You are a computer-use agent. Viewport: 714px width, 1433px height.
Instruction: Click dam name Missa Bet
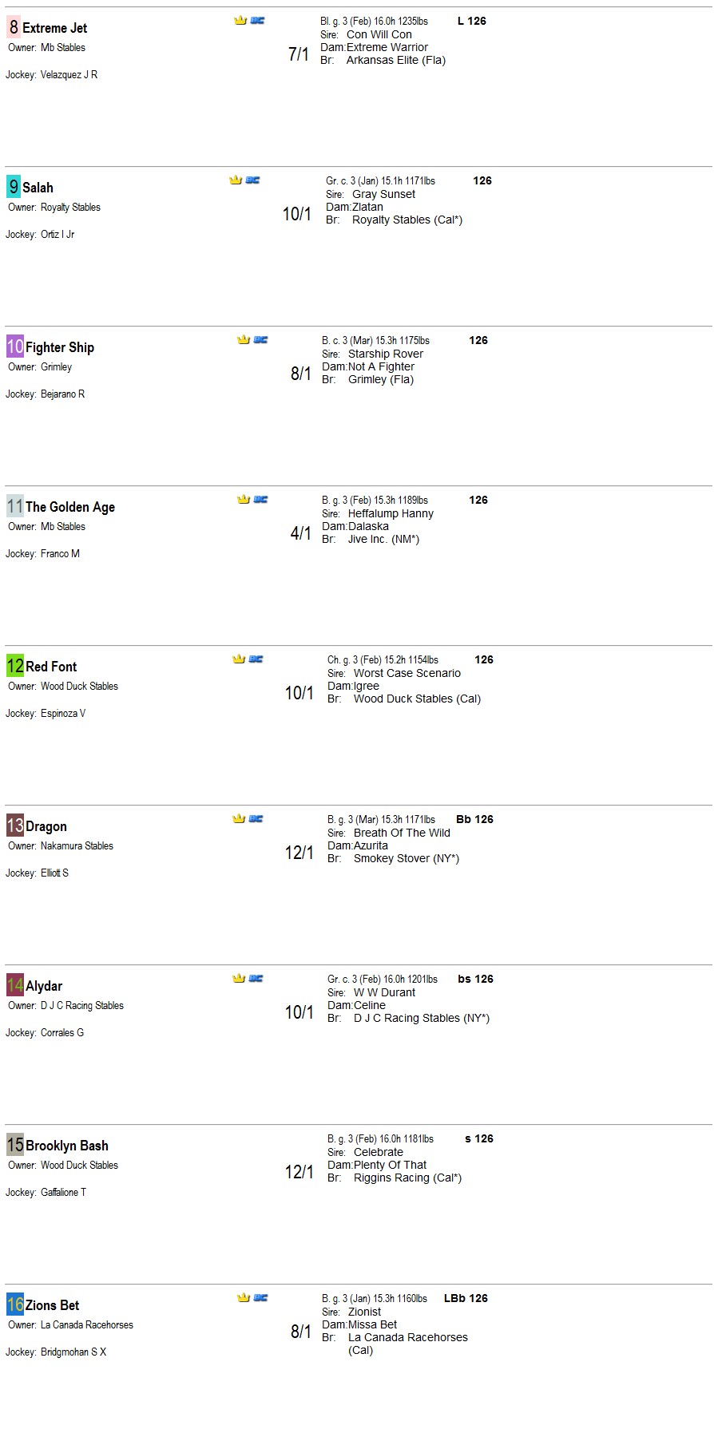[373, 1324]
